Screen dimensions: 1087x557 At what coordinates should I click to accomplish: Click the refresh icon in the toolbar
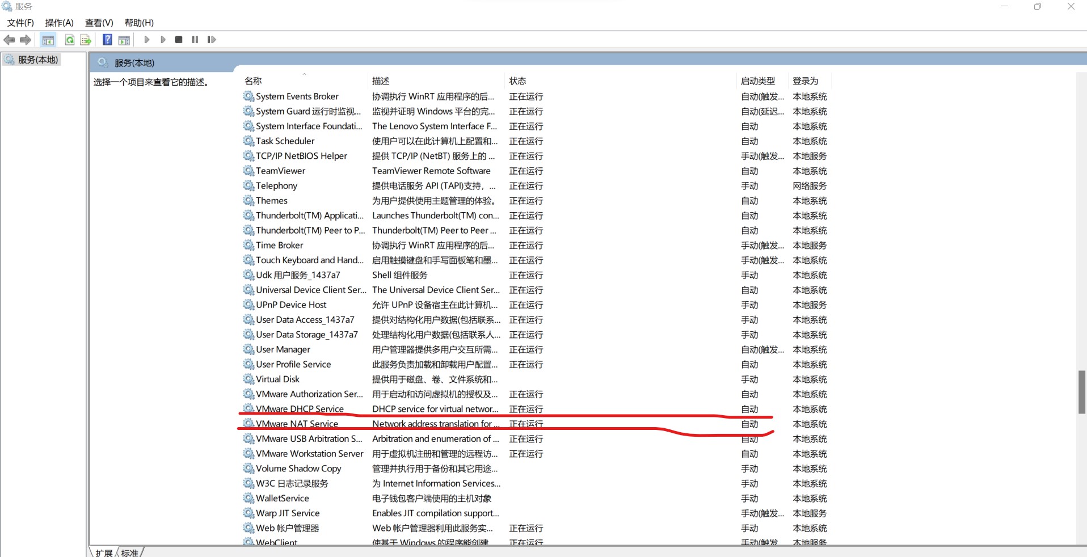click(69, 39)
